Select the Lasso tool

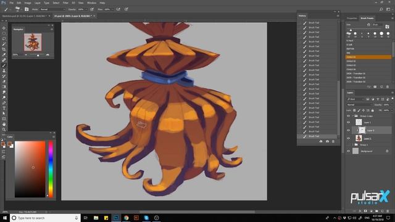click(x=4, y=39)
